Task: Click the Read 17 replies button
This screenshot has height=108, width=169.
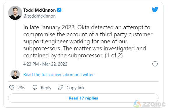Action: click(x=83, y=98)
